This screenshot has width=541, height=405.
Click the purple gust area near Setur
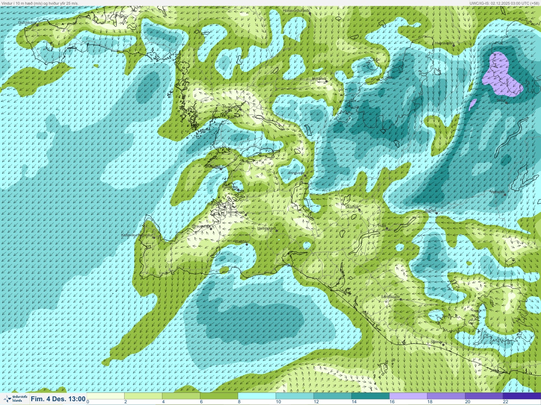click(x=502, y=75)
